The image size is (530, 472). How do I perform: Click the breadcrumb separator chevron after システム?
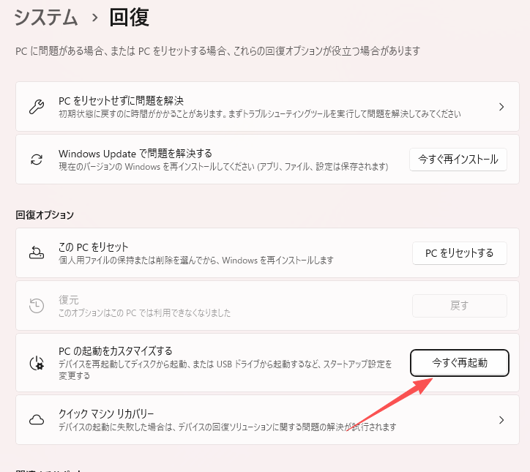tap(95, 18)
